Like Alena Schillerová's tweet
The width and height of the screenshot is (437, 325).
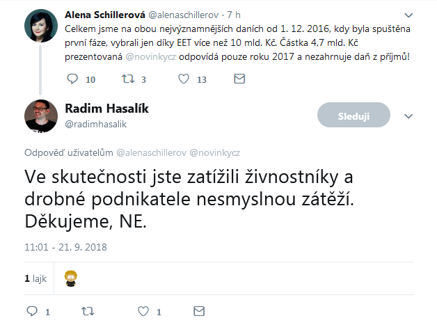coord(184,79)
